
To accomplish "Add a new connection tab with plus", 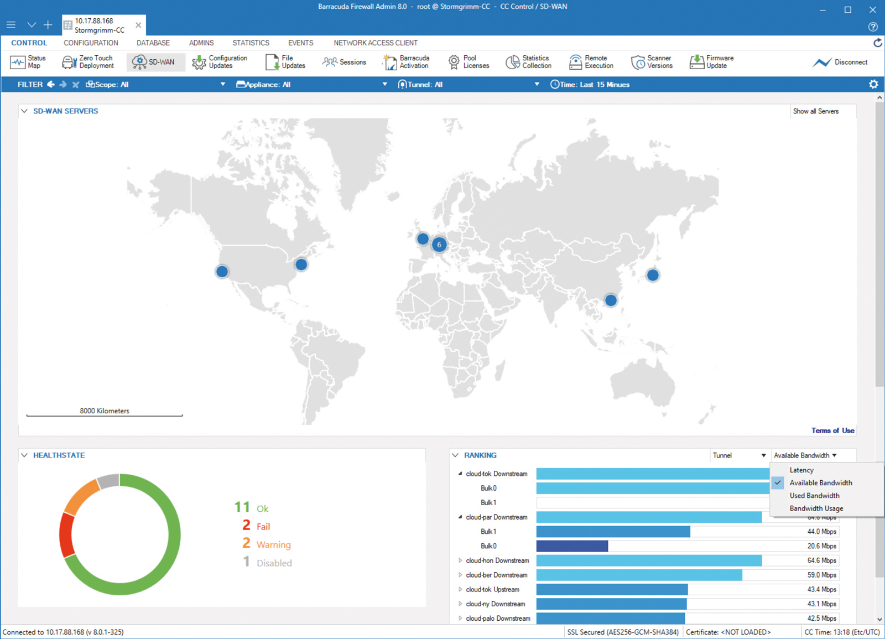I will (x=48, y=25).
